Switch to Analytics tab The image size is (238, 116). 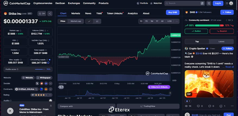click(133, 13)
